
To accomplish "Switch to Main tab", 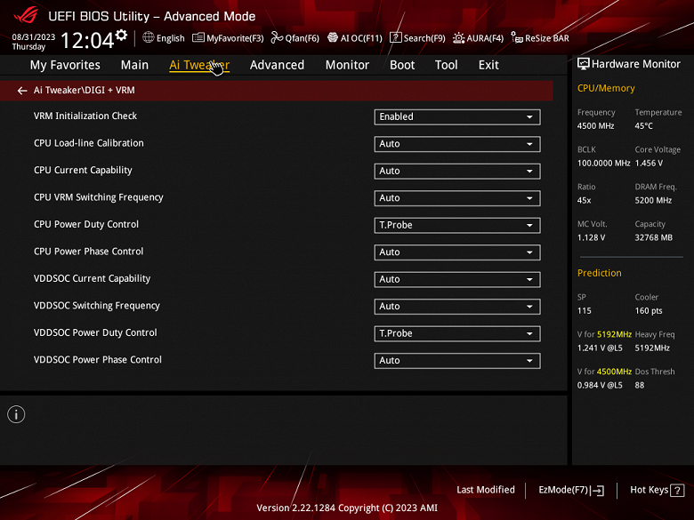I will (x=134, y=65).
